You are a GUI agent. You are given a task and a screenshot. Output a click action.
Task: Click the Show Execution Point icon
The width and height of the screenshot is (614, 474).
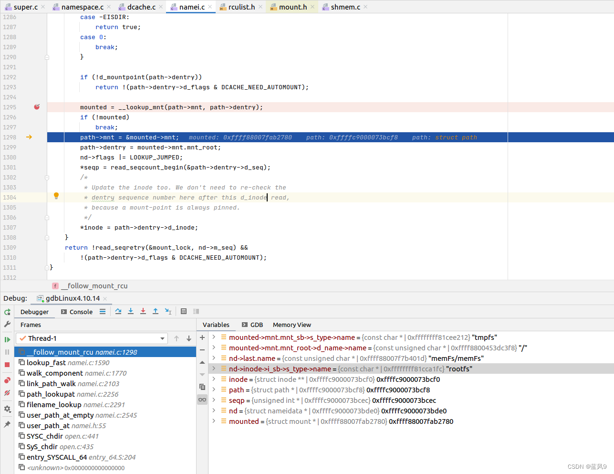(103, 311)
